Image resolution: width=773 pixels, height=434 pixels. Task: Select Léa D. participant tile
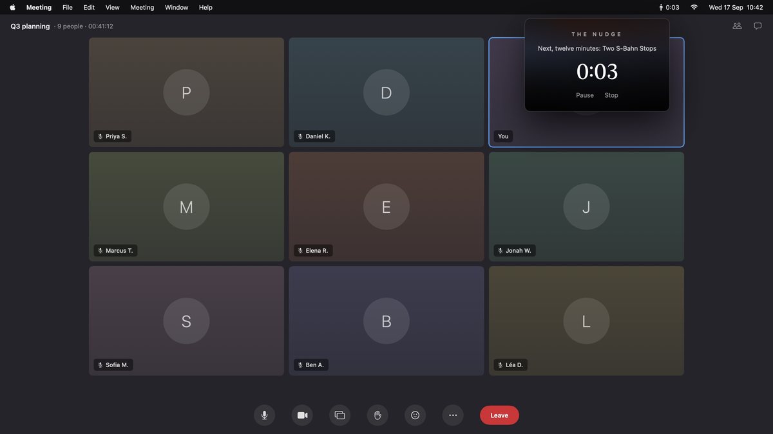click(x=586, y=321)
